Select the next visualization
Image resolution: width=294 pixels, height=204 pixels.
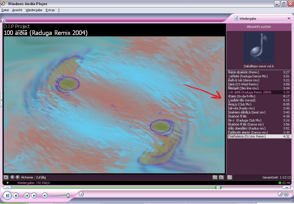[18, 177]
